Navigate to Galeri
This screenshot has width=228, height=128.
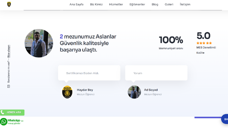[x=169, y=4]
